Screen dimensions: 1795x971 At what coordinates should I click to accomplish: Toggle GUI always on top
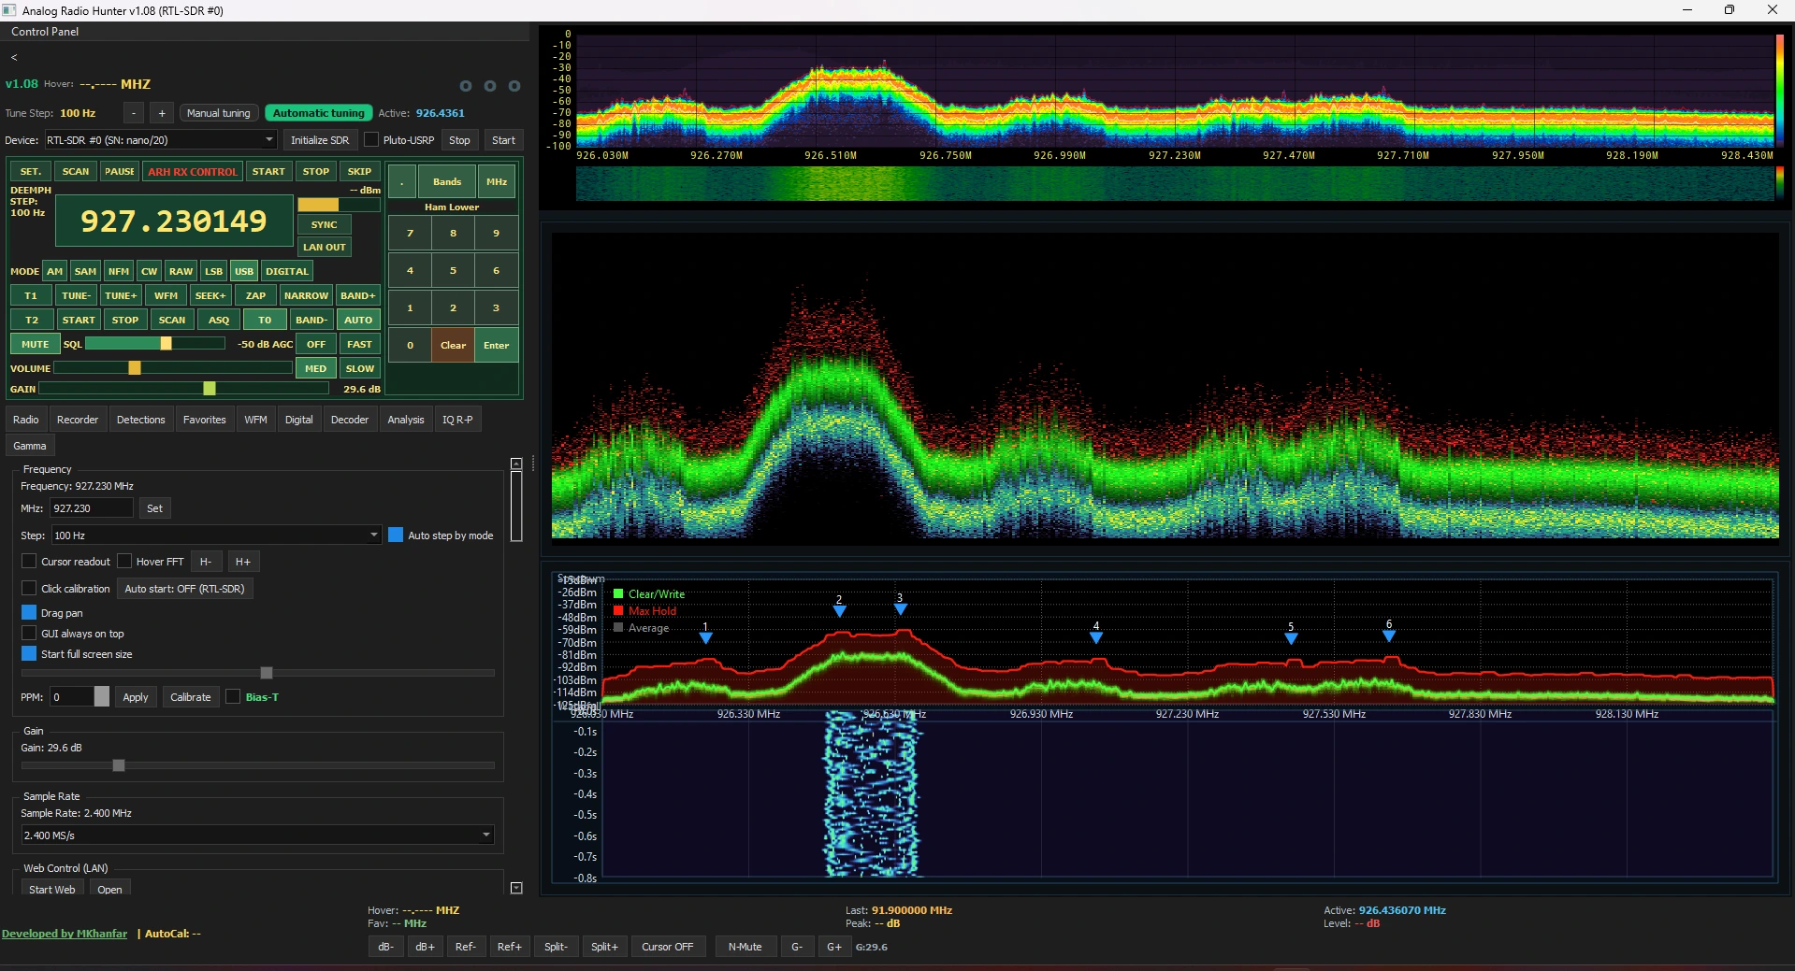click(30, 634)
